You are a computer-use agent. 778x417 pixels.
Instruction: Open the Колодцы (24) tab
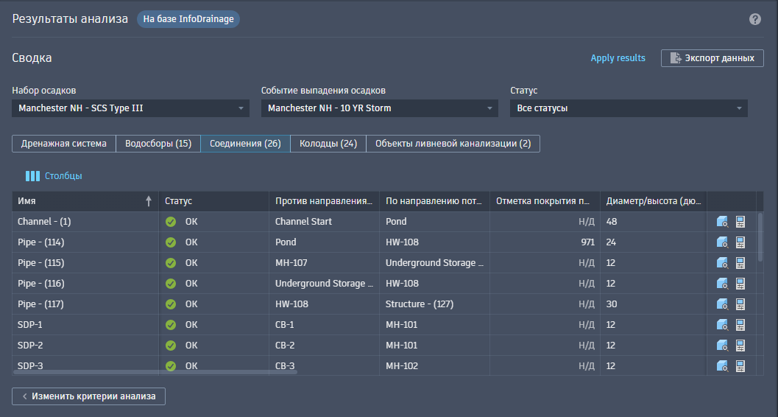(328, 144)
